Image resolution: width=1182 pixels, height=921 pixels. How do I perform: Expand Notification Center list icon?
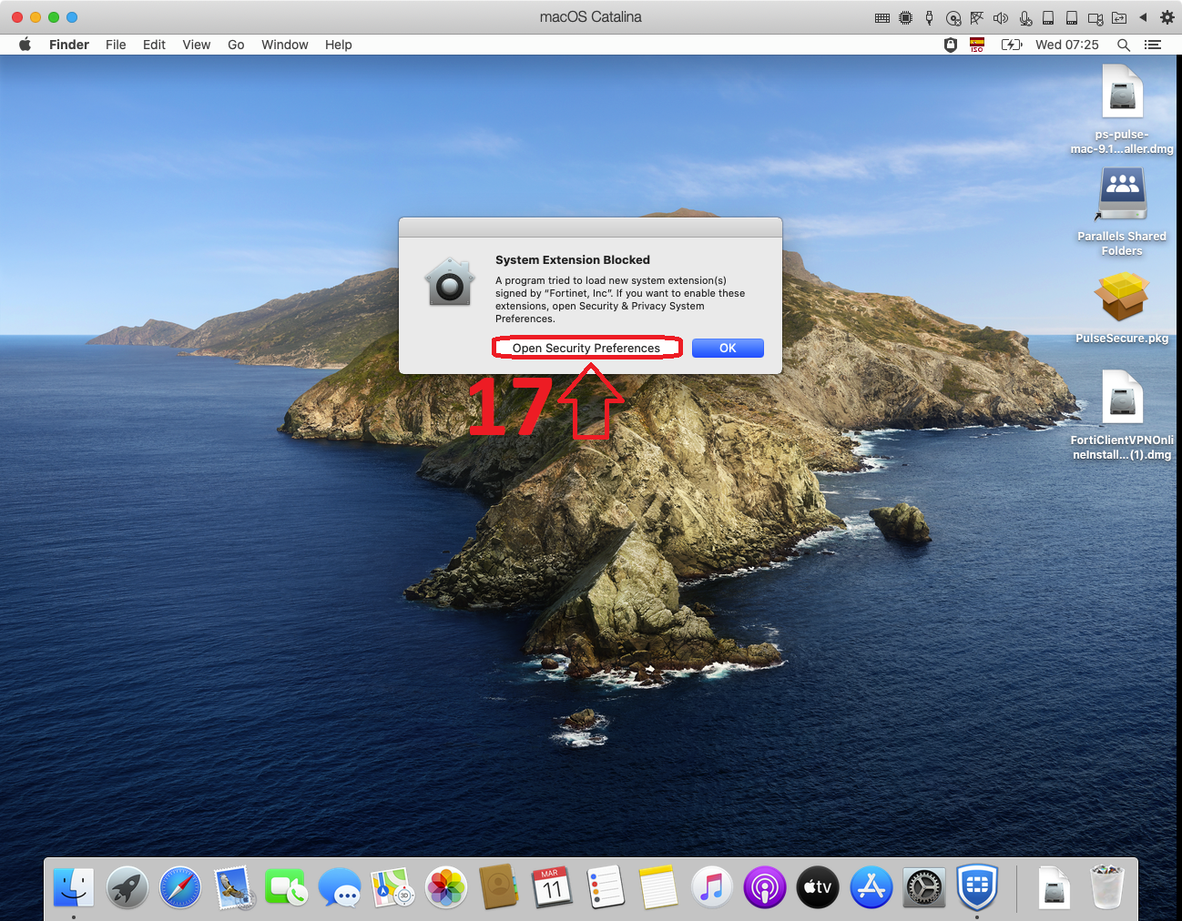coord(1153,45)
